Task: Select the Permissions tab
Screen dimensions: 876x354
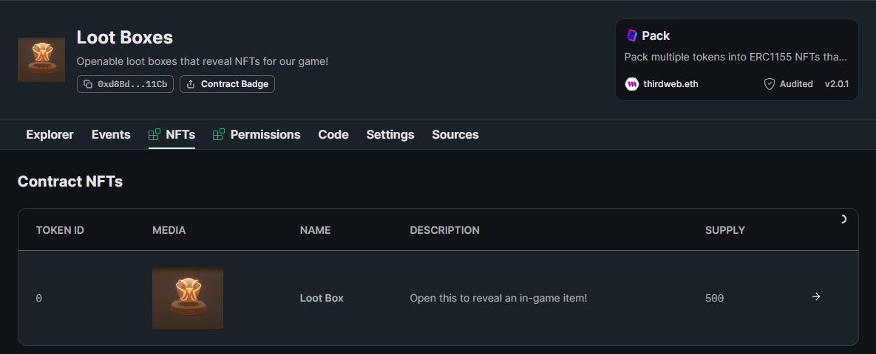Action: pyautogui.click(x=265, y=134)
